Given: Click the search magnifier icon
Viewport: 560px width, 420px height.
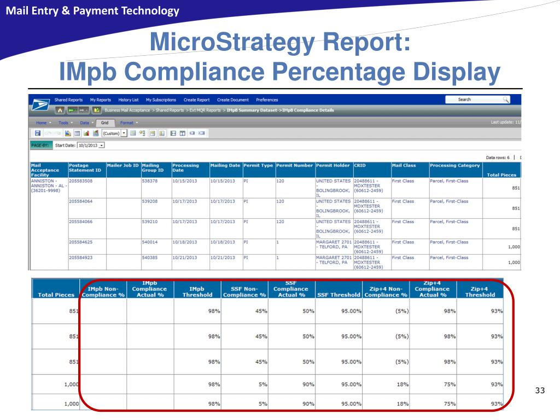Looking at the screenshot, I should coord(506,100).
